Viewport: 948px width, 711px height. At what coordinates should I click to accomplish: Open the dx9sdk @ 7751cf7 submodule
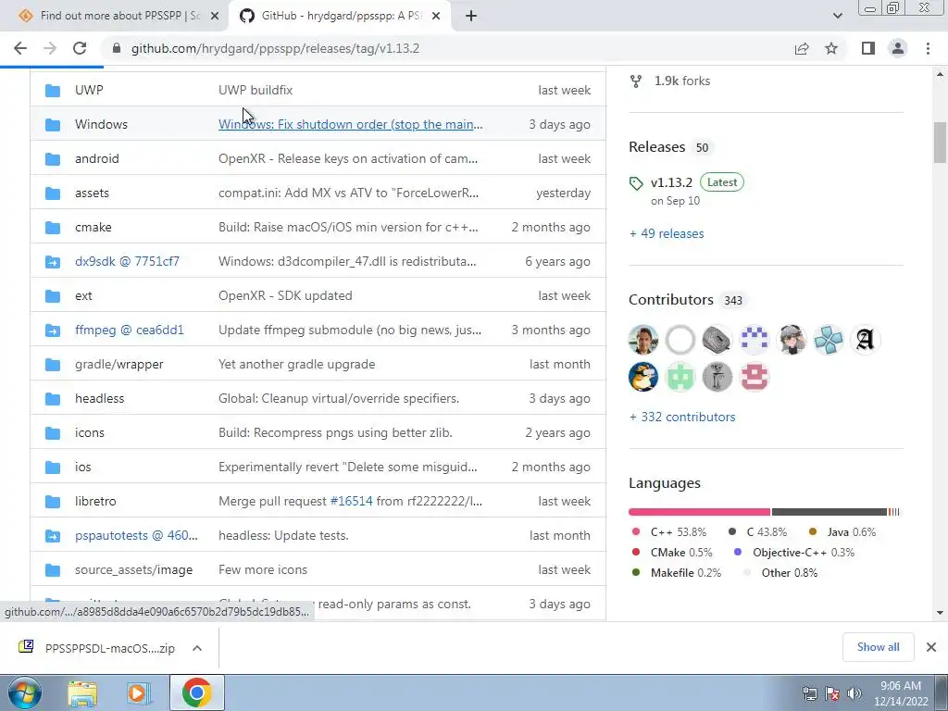tap(127, 261)
